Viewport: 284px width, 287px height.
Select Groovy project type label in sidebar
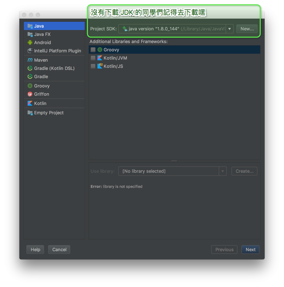tap(42, 86)
